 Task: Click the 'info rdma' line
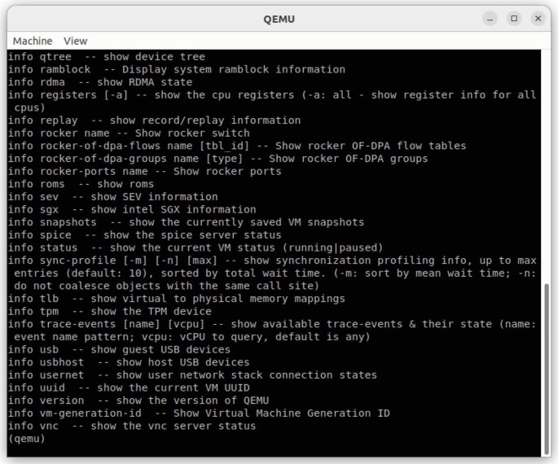tap(100, 82)
